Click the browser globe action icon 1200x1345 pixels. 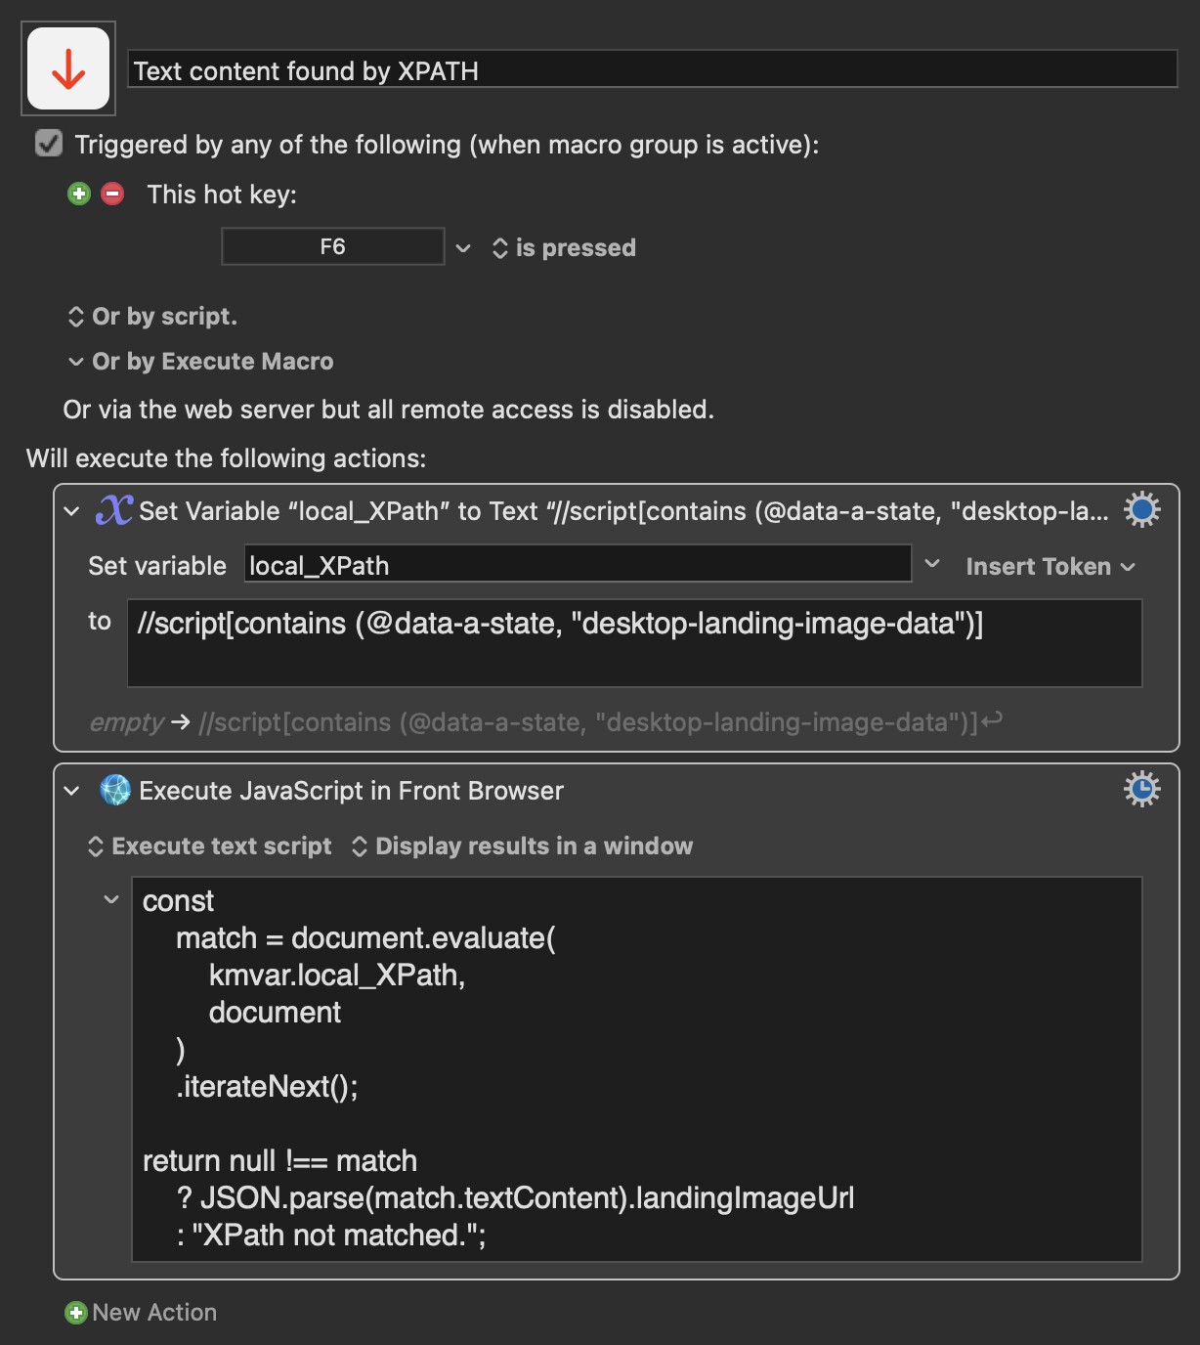click(114, 790)
